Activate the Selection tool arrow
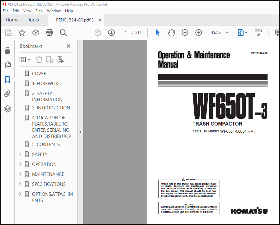Image resolution: width=280 pixels, height=225 pixels. click(158, 32)
